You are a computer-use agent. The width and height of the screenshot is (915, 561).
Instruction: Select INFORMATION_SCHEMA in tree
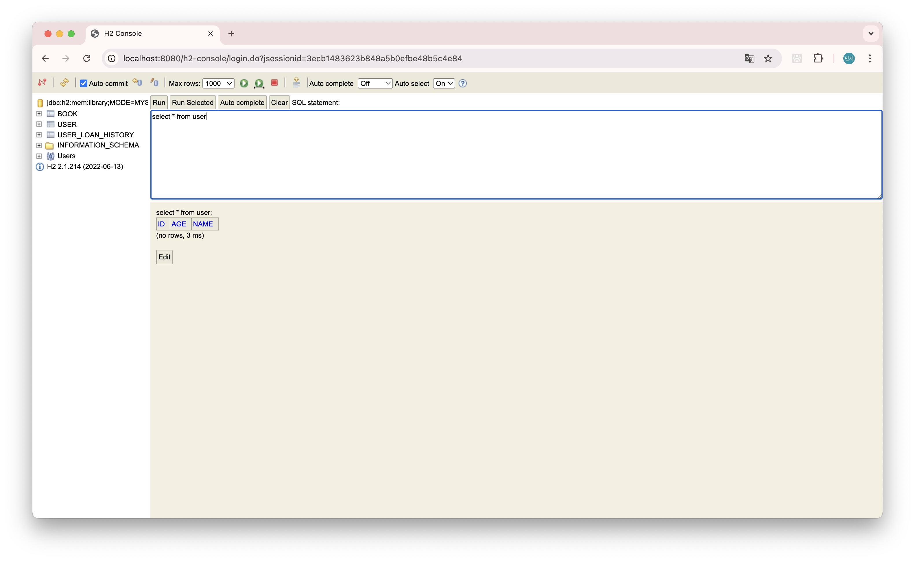tap(98, 145)
